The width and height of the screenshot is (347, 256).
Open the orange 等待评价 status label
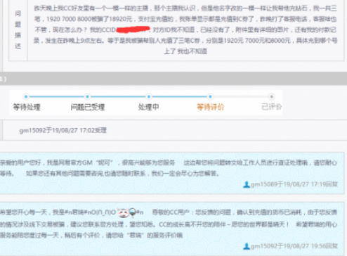pos(210,107)
